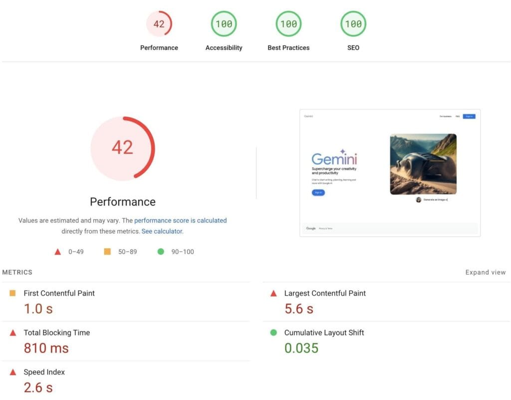Click the green circle 90–100 legend icon
Screen dimensions: 511x400
161,251
